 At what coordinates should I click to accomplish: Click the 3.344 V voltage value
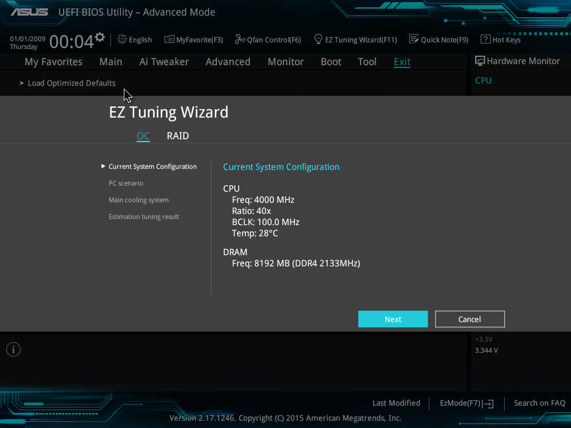click(x=486, y=351)
